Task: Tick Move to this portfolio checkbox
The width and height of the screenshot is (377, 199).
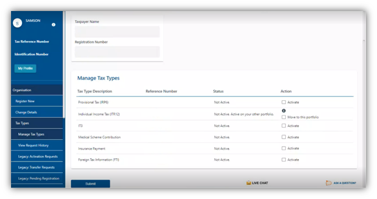Action: tap(284, 117)
